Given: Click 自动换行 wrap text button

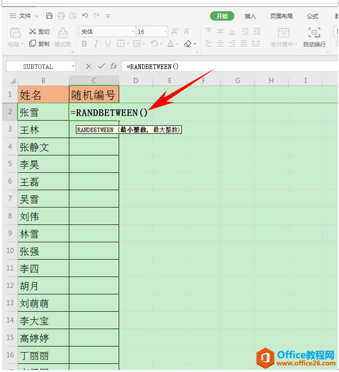Looking at the screenshot, I should click(314, 37).
